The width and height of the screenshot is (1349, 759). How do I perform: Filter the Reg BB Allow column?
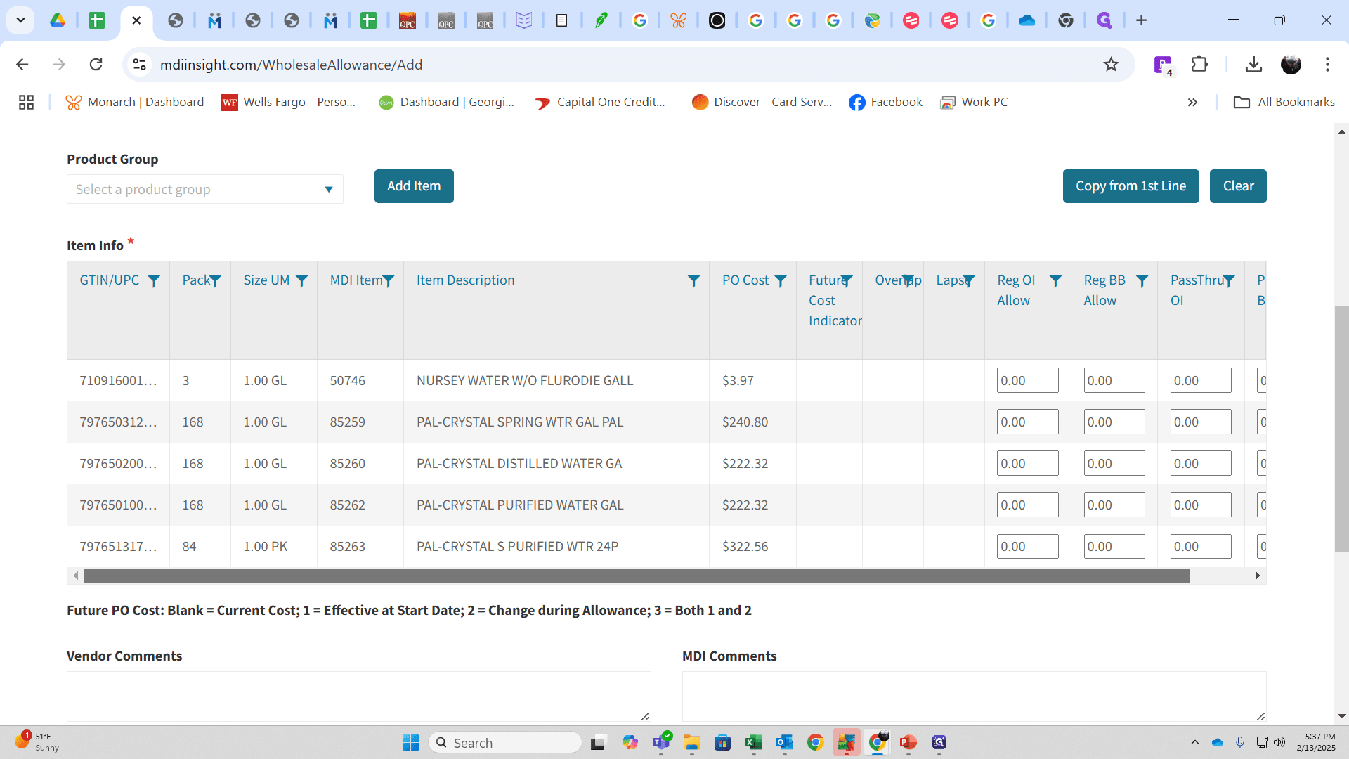coord(1142,281)
